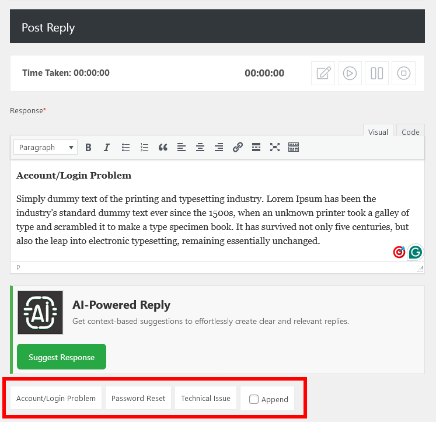The image size is (436, 422).
Task: Stop the time tracking timer
Action: (x=403, y=74)
